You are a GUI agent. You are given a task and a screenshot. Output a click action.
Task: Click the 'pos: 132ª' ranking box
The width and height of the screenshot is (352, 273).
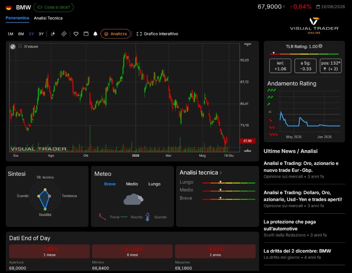pos(330,66)
